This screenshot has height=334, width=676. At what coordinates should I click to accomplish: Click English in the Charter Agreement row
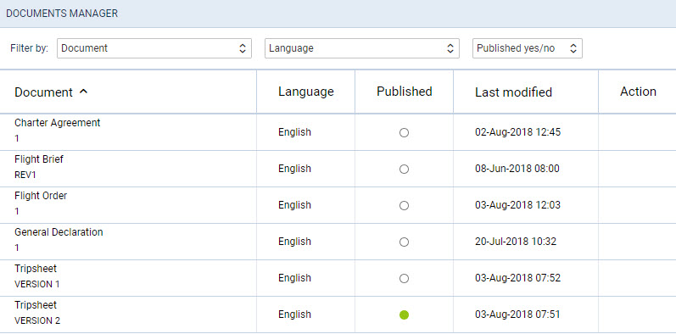tap(294, 132)
